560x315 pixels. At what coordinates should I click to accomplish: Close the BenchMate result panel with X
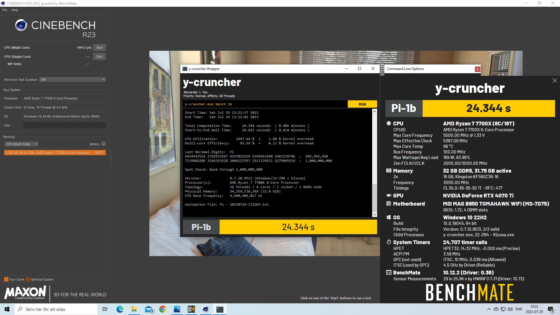coord(554,80)
